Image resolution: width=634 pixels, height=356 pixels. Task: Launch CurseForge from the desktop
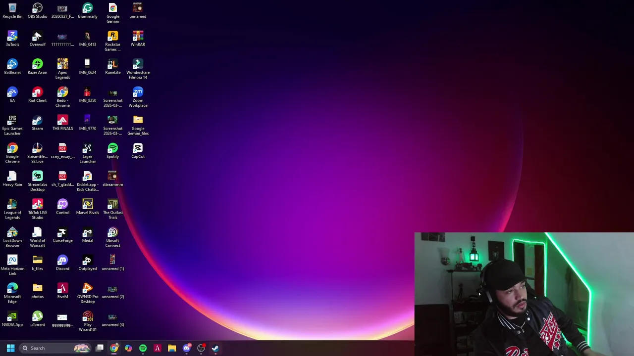coord(62,235)
